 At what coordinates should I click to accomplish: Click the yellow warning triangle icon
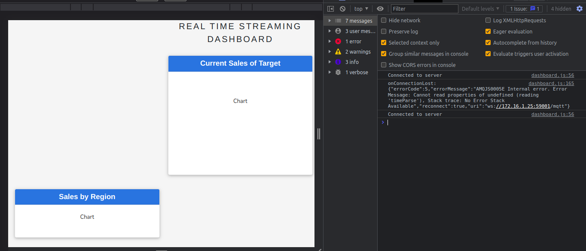pos(338,51)
